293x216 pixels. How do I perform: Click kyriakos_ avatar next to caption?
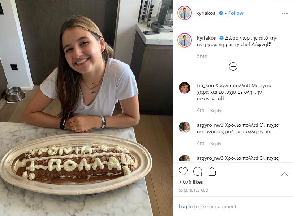pos(185,40)
